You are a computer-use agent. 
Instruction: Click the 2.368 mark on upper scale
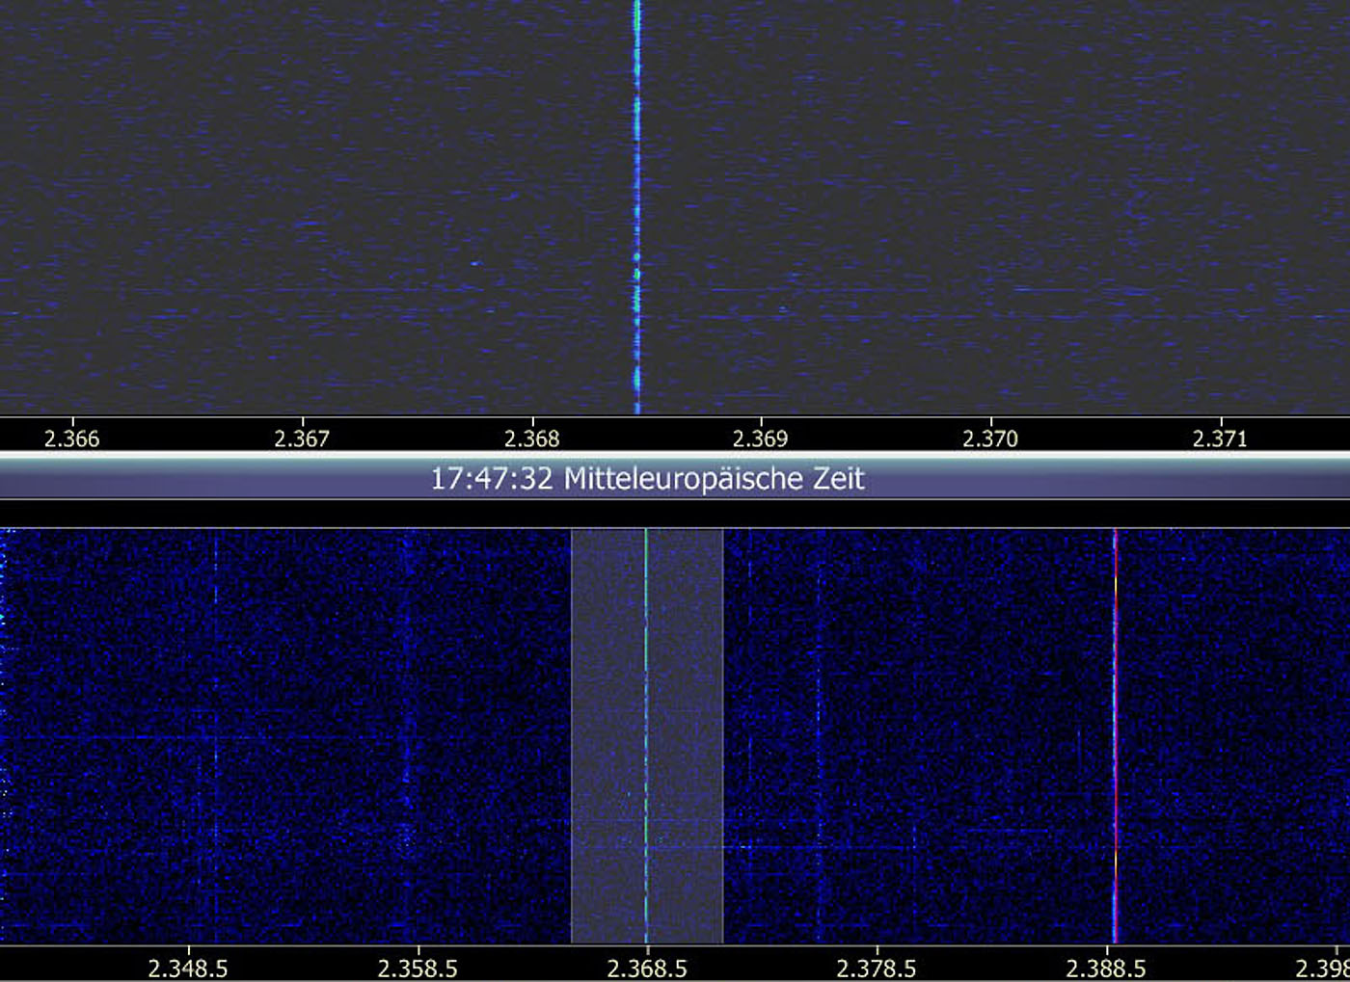531,438
